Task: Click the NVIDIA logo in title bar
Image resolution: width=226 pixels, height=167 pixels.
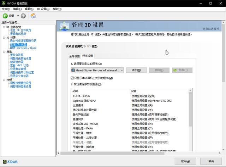Action: pyautogui.click(x=4, y=3)
